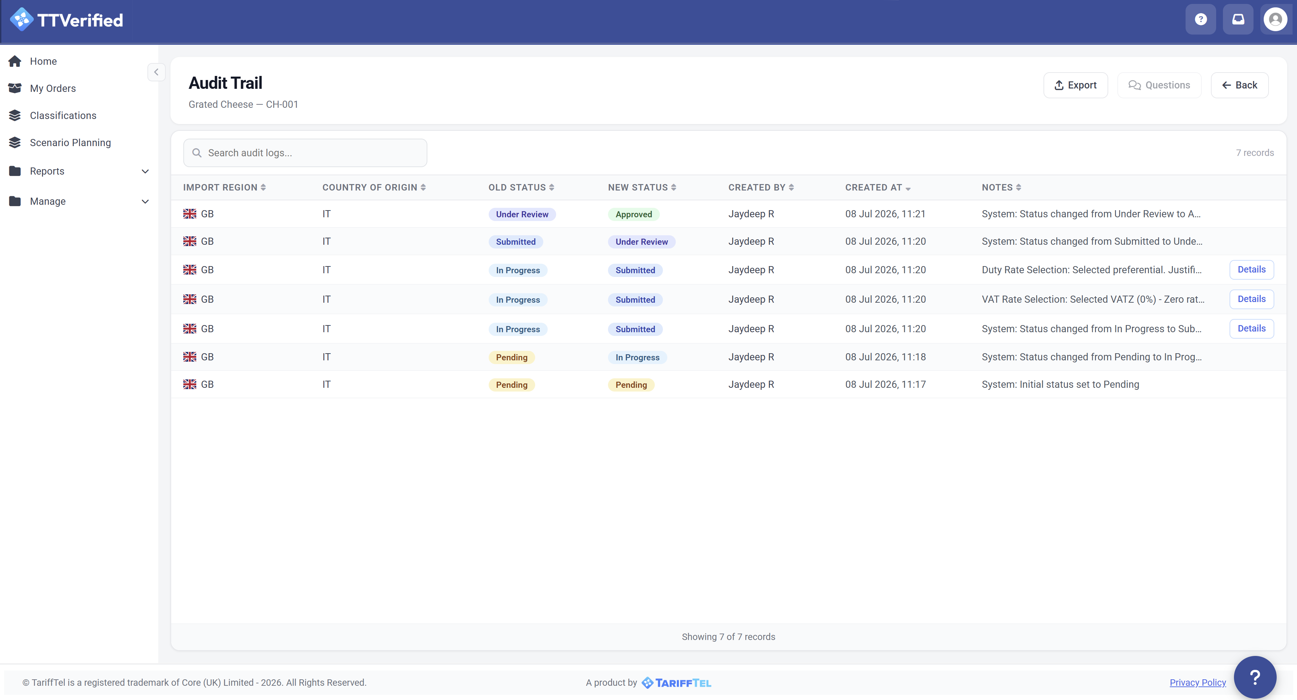This screenshot has height=700, width=1297.
Task: Click the search magnifier icon
Action: [197, 153]
